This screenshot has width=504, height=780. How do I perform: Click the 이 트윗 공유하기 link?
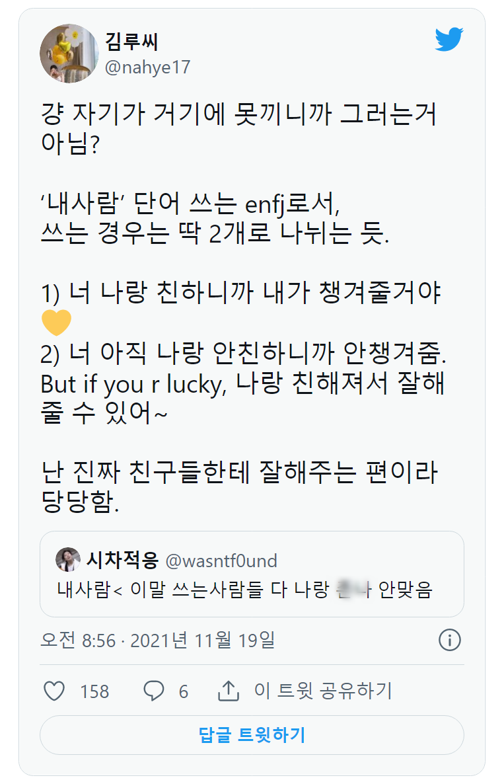[323, 691]
